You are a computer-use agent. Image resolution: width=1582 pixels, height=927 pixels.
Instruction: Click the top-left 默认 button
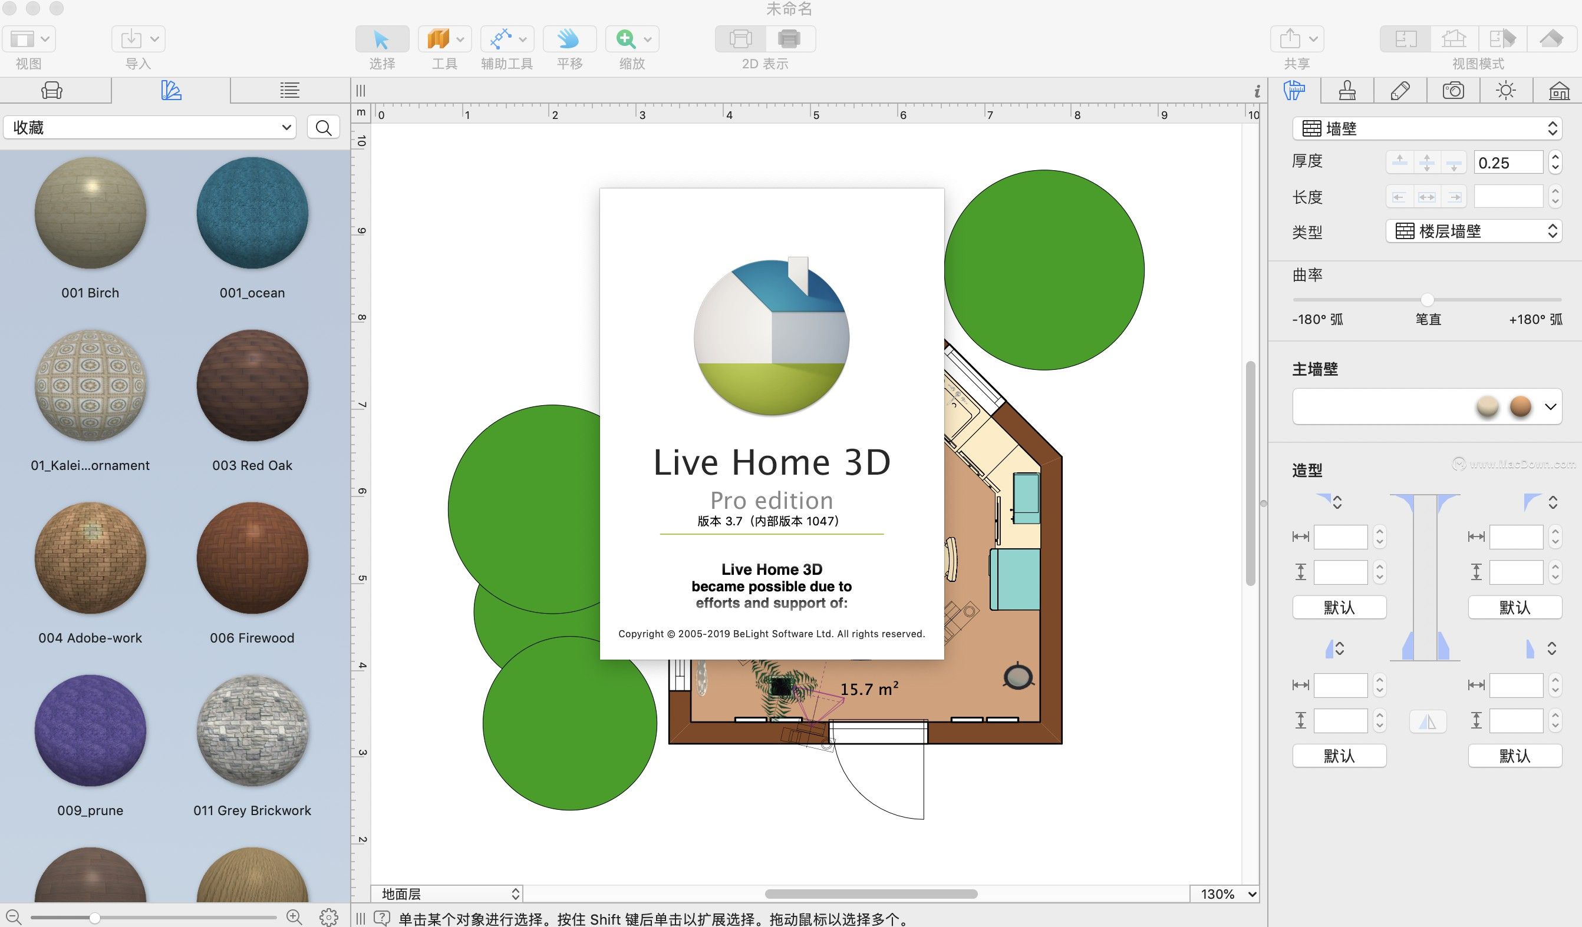coord(1339,607)
